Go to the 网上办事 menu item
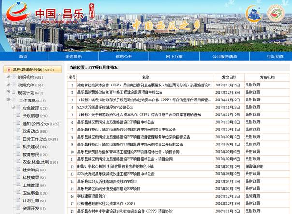Viewport: 292px width, 214px height. click(174, 57)
